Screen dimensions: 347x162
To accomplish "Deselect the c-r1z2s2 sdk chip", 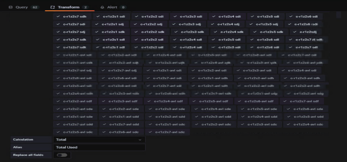I will tap(150, 32).
